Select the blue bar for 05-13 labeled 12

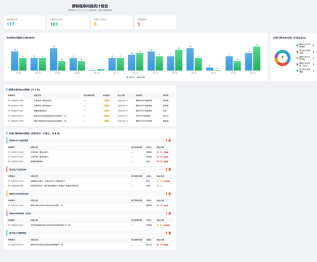pos(151,61)
